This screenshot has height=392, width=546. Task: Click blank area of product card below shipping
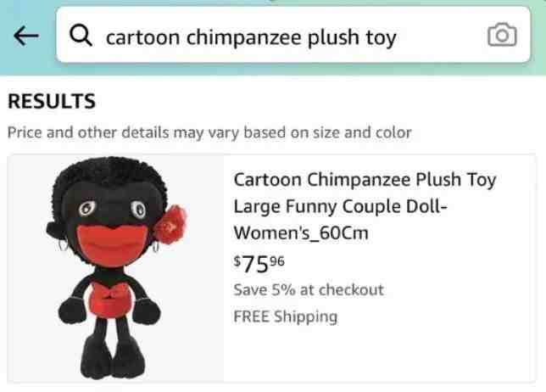[380, 354]
